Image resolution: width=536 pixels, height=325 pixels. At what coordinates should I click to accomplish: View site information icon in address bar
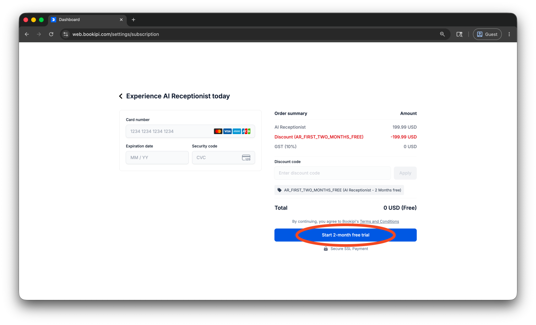coord(66,34)
